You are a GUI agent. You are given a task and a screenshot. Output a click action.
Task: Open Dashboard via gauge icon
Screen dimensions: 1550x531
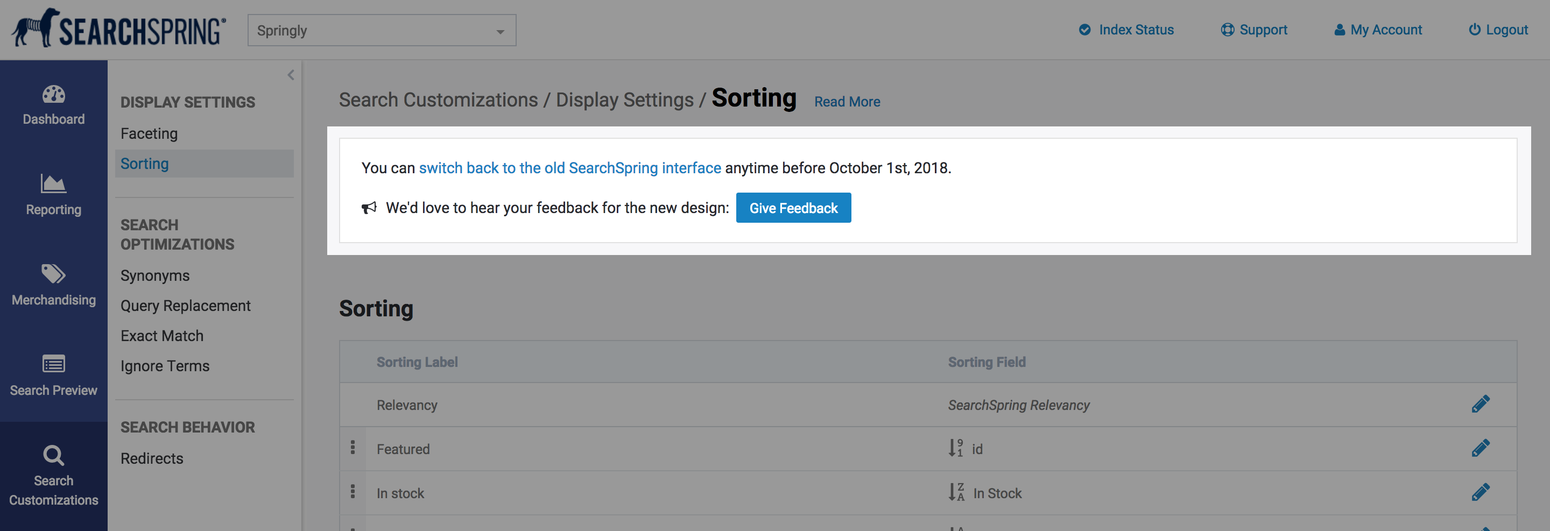click(54, 94)
